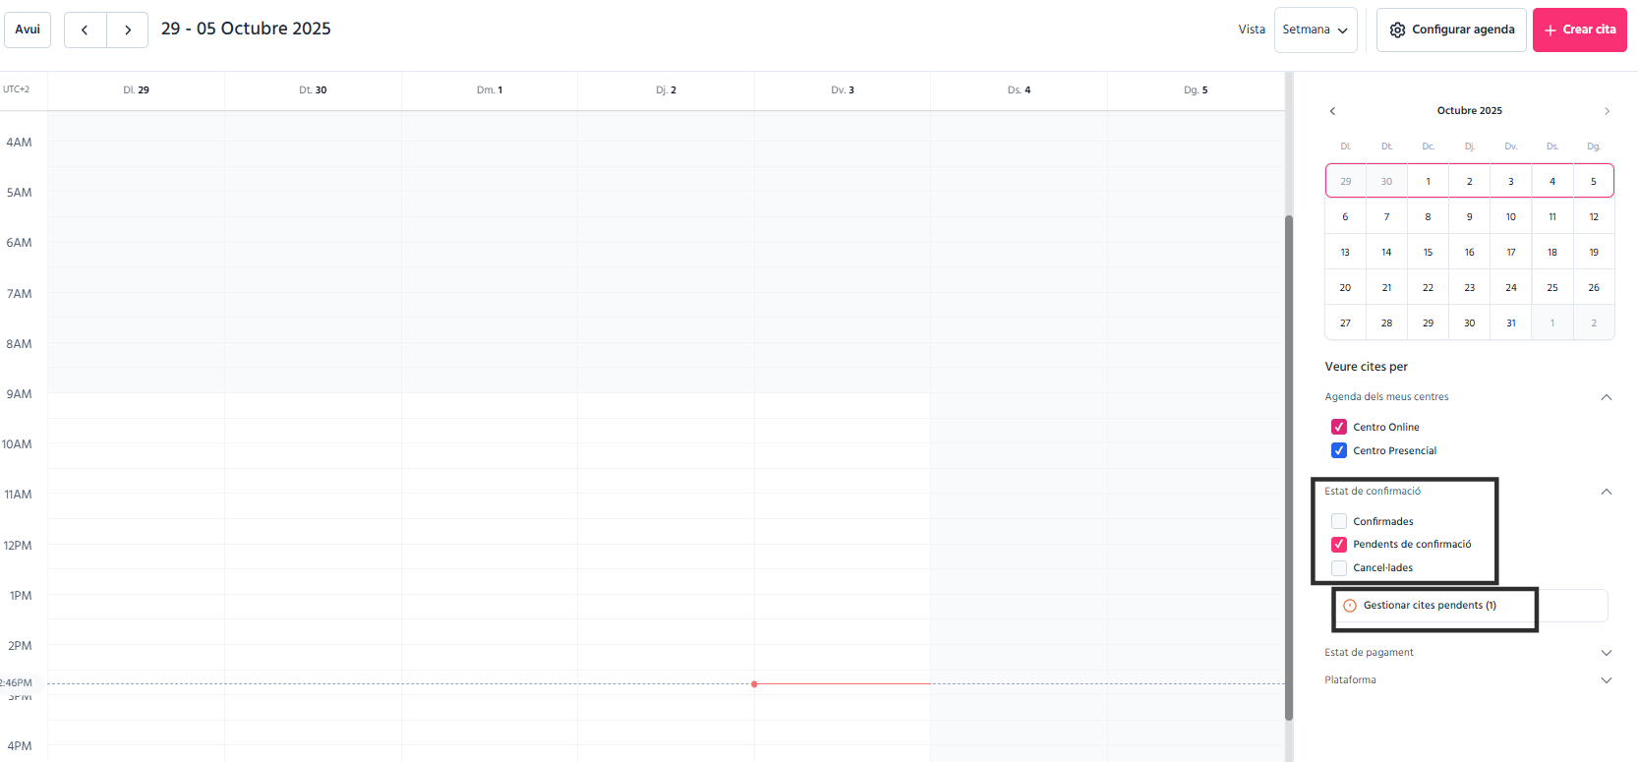This screenshot has height=762, width=1638.
Task: Select day 3 in mini calendar
Action: (1511, 182)
